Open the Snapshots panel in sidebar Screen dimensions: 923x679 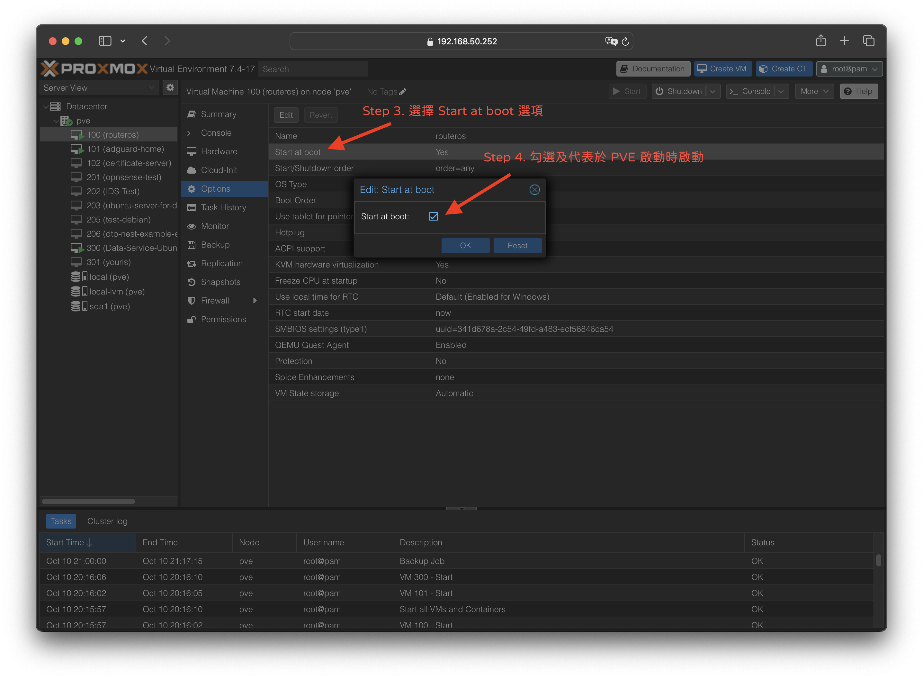(x=220, y=282)
